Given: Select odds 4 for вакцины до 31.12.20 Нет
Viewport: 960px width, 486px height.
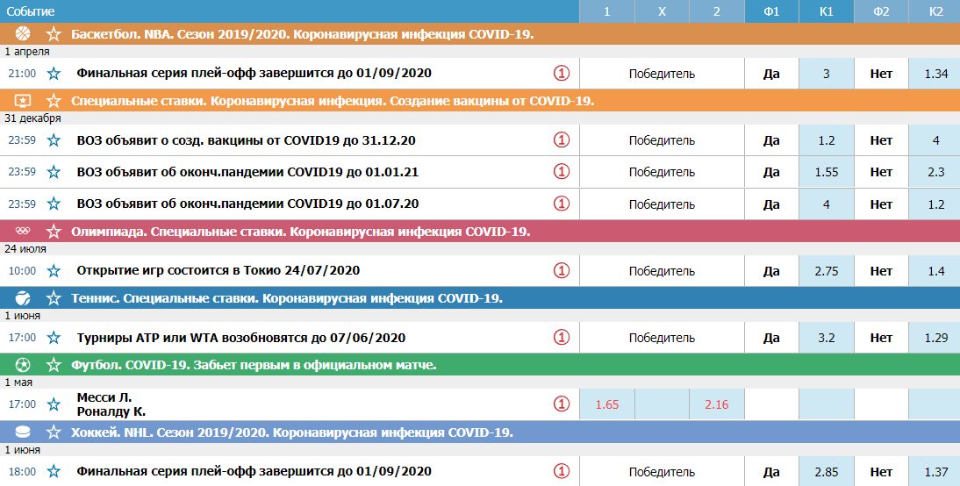Looking at the screenshot, I should point(935,140).
